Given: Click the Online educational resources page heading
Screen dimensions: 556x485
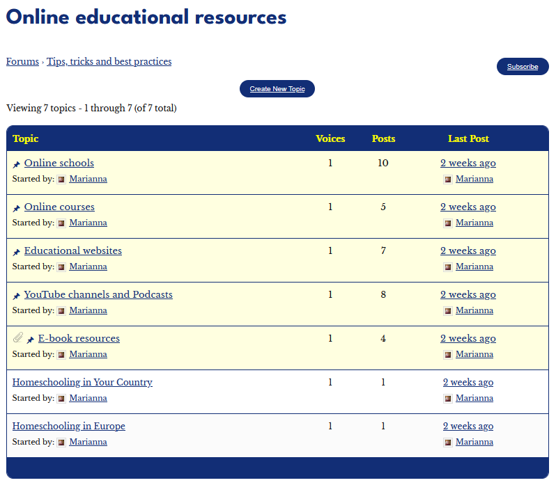Looking at the screenshot, I should tap(146, 17).
